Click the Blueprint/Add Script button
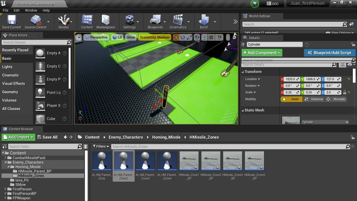357x201 pixels. 329,53
